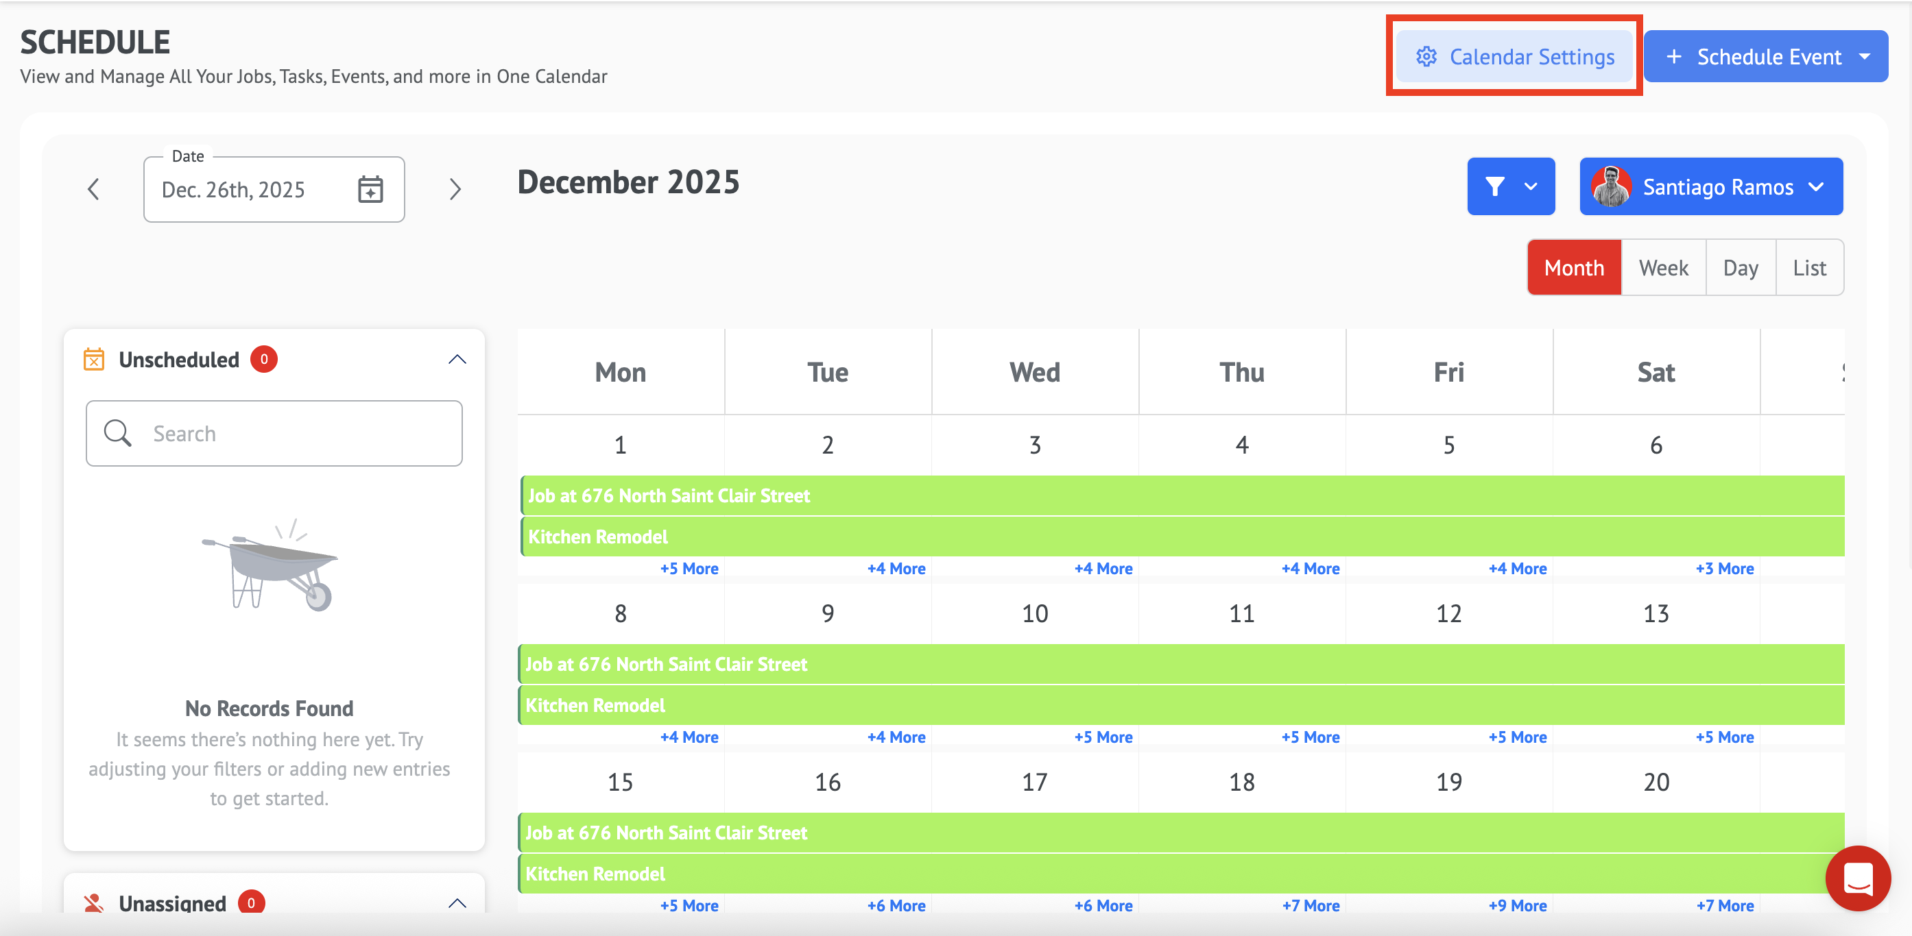The height and width of the screenshot is (936, 1912).
Task: Switch to List view
Action: tap(1809, 268)
